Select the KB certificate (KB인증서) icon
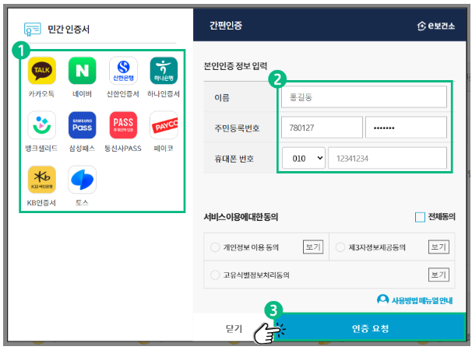This screenshot has height=350, width=472. [x=42, y=180]
